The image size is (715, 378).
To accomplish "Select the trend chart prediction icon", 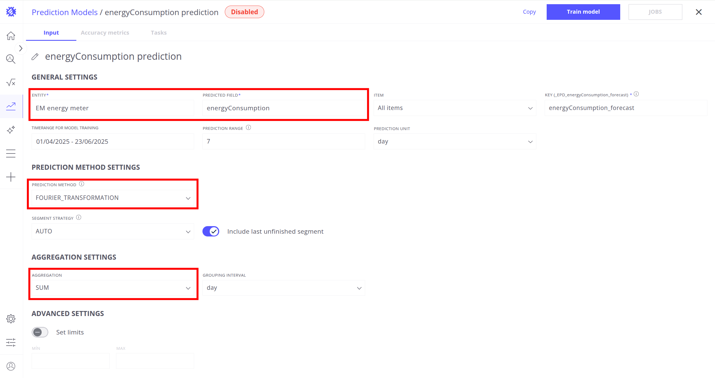I will (11, 106).
